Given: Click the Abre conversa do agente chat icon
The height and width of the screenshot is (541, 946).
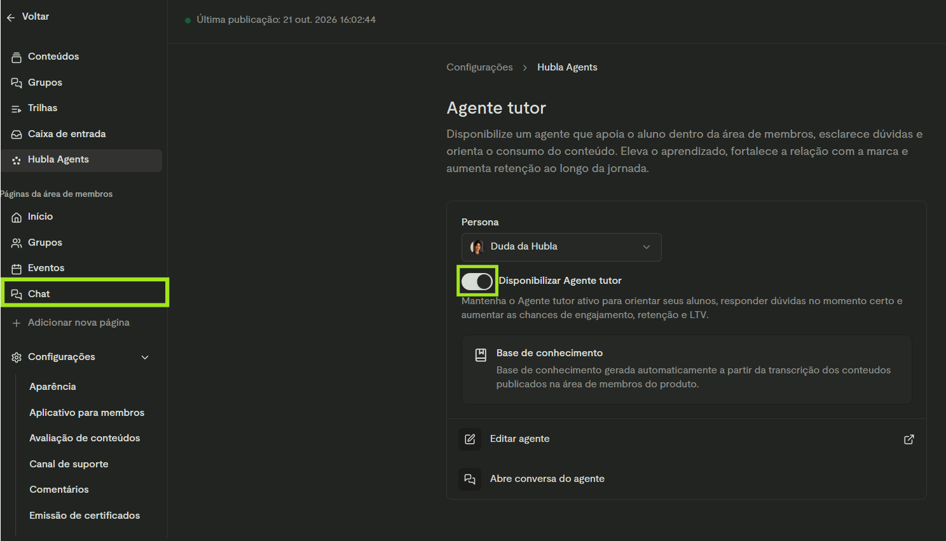Looking at the screenshot, I should pyautogui.click(x=470, y=479).
